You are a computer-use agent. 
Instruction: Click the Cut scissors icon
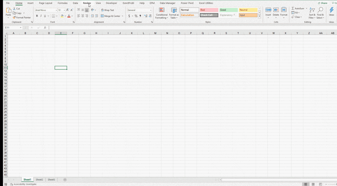pos(14,9)
